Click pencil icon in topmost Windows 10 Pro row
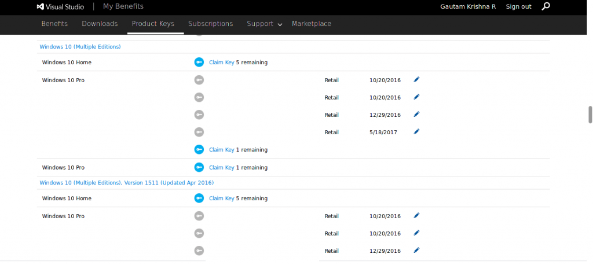Screen dimensions: 593x265 (416, 80)
